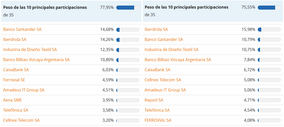Open the Ferrovial SE holding link
Image resolution: width=284 pixels, height=127 pixels.
[x=14, y=80]
